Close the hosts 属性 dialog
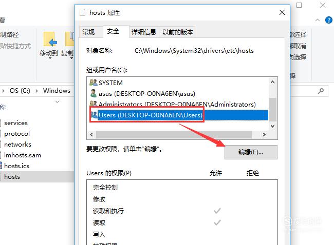Image resolution: width=334 pixels, height=245 pixels. (x=282, y=12)
